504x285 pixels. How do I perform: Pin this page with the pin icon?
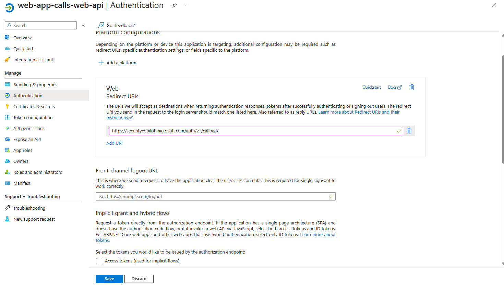click(175, 5)
